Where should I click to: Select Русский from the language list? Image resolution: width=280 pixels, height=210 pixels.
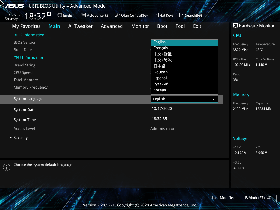[x=185, y=84]
